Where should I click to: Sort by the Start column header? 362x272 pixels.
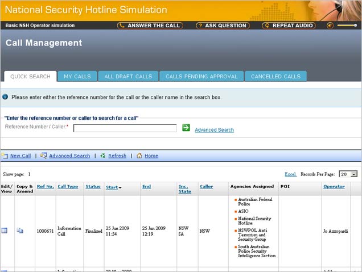tap(113, 187)
